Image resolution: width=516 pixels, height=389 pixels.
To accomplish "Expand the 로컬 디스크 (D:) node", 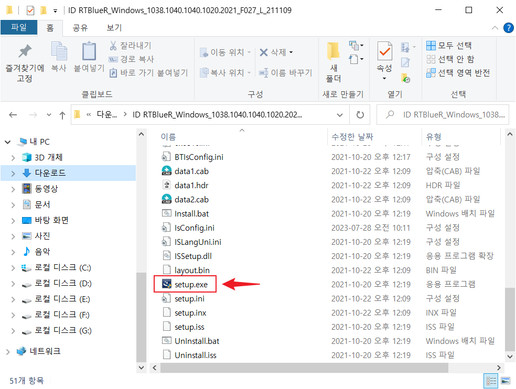I will click(13, 283).
